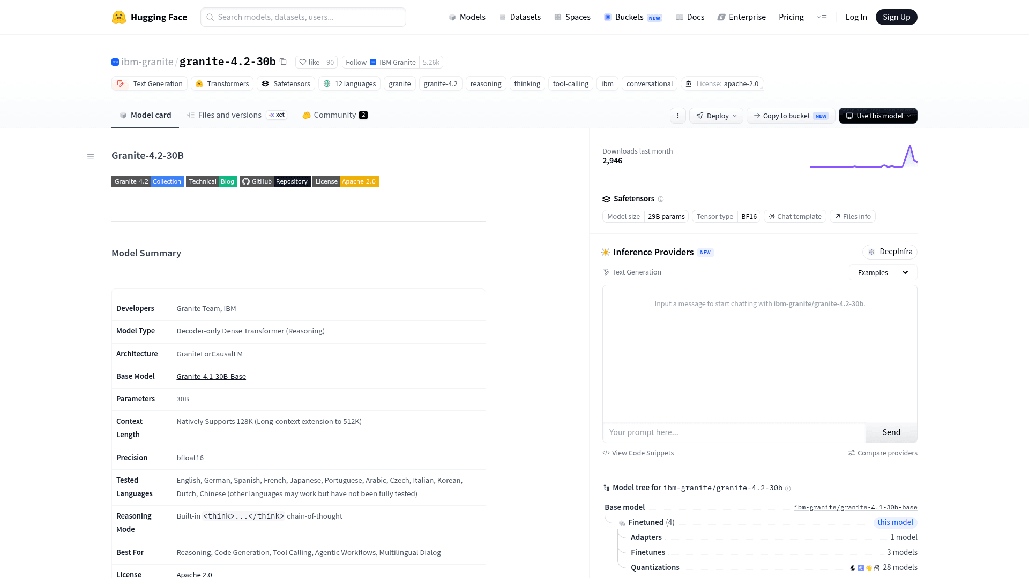
Task: Click the downloads trend chart
Action: [863, 156]
